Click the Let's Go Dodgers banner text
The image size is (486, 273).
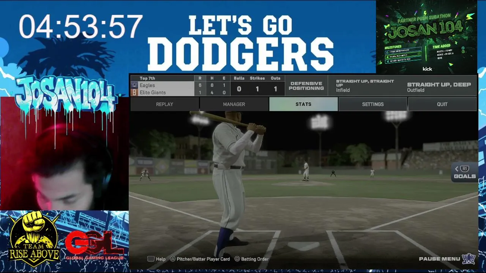(x=241, y=44)
